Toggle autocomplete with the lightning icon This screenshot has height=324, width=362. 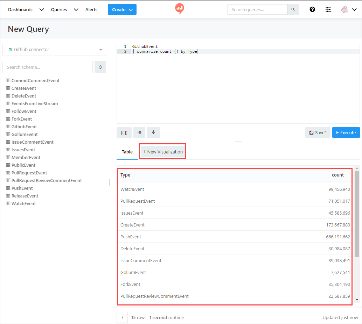tap(153, 132)
